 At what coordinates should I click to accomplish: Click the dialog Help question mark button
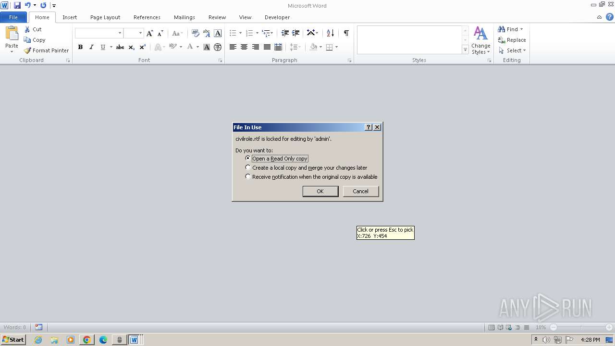coord(369,127)
